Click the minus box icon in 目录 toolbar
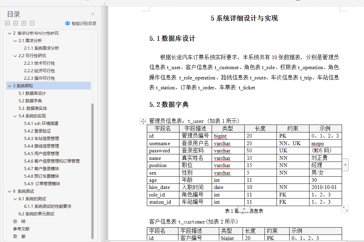 pos(32,23)
